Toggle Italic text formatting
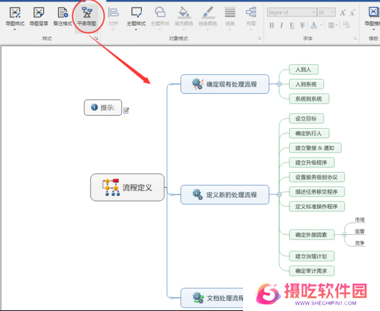380x311 pixels. 281,25
